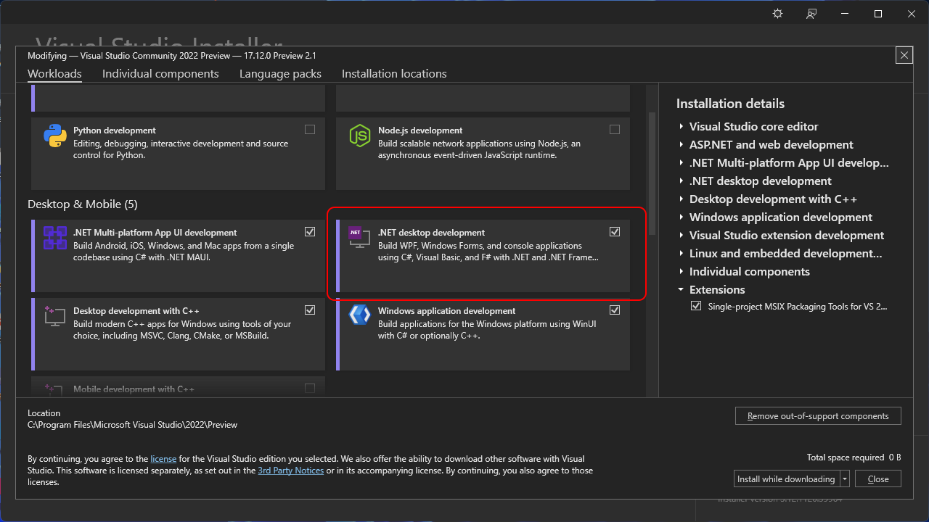Click the workloads list vertical scrollbar

pos(652,174)
